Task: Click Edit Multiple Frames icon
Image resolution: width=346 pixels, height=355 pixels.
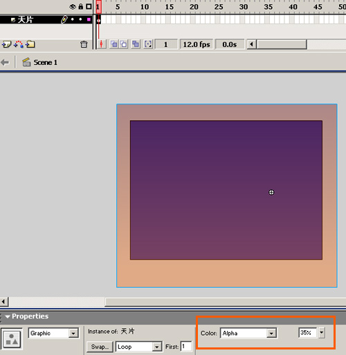Action: pyautogui.click(x=136, y=44)
